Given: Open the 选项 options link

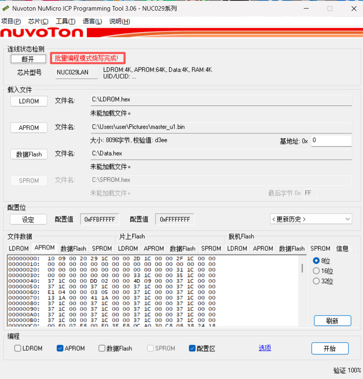Looking at the screenshot, I should [x=265, y=348].
